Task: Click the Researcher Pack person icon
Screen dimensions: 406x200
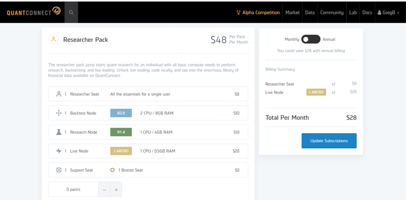Action: [x=54, y=40]
